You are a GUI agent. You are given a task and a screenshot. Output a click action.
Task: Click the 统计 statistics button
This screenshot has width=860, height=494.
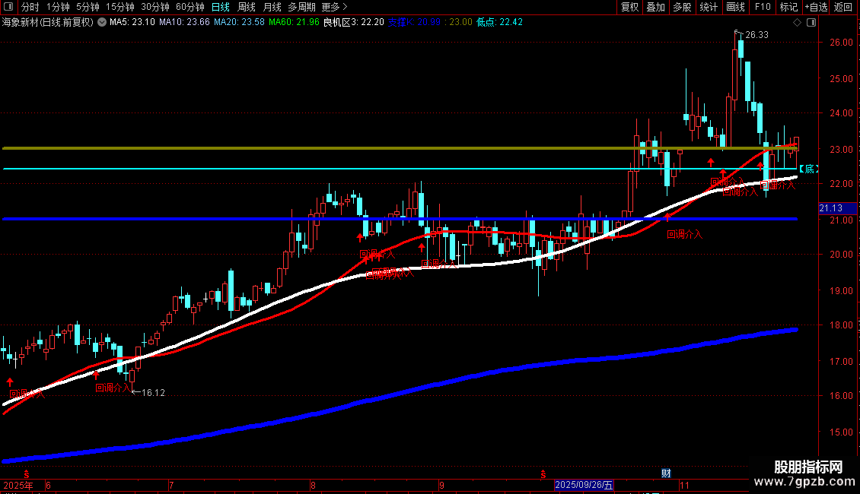pos(709,7)
